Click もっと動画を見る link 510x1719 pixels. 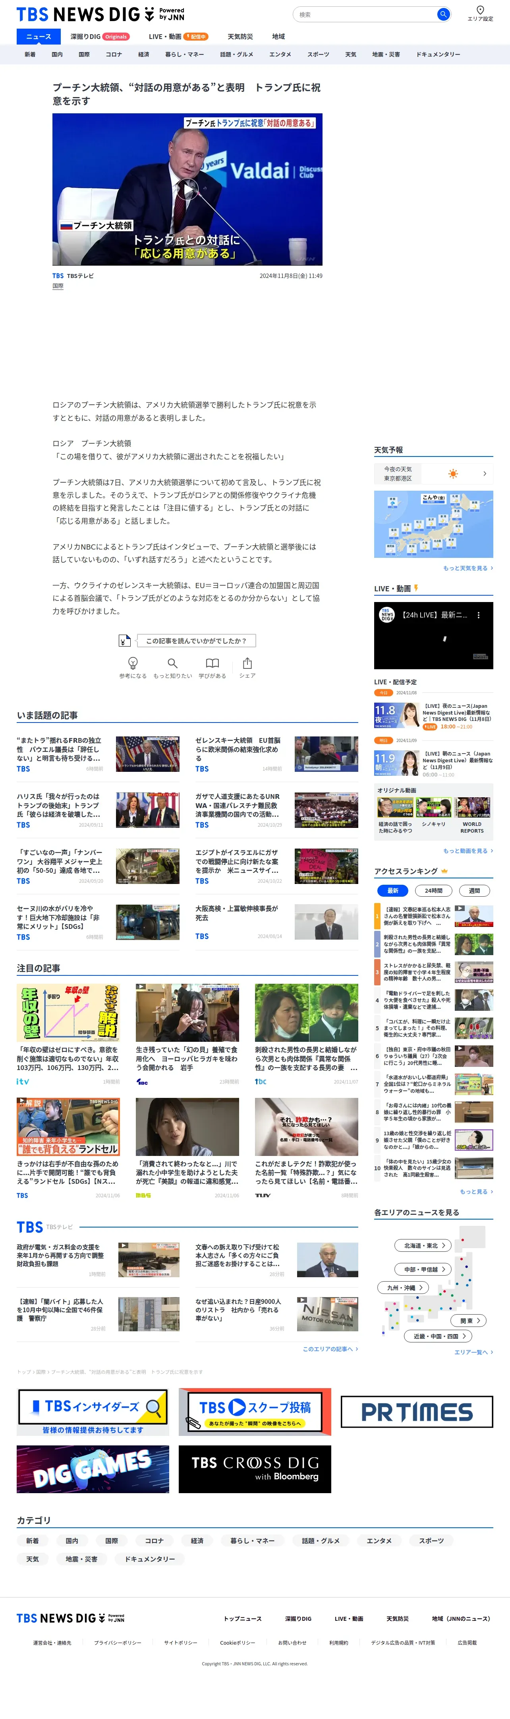click(468, 851)
